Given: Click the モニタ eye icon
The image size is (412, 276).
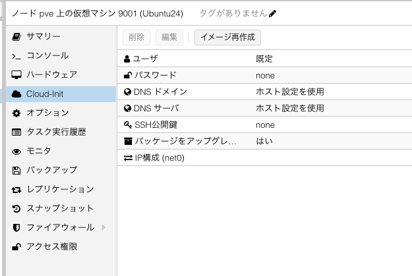Looking at the screenshot, I should [16, 152].
